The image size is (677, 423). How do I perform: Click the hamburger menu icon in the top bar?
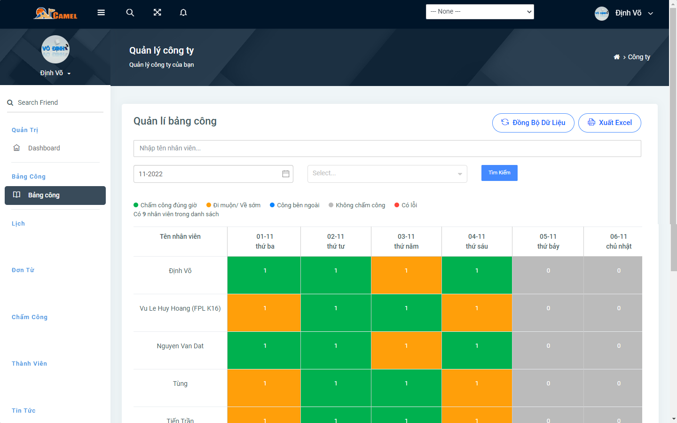101,12
